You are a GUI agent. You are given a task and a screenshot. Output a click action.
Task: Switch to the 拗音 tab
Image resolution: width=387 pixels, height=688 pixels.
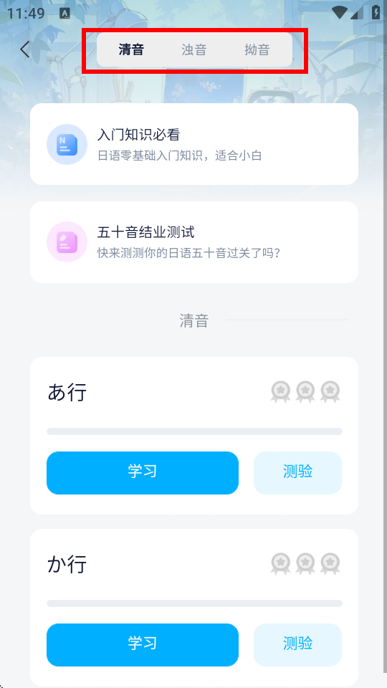(x=257, y=49)
